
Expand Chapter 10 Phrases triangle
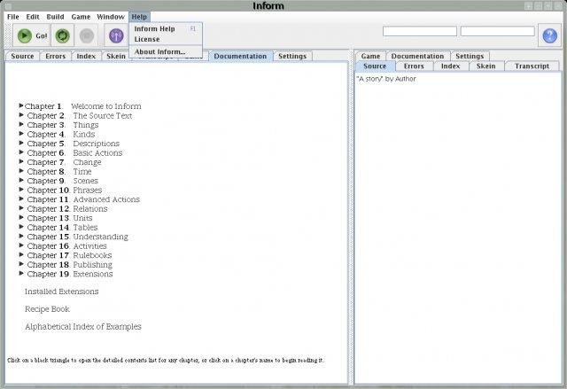pyautogui.click(x=21, y=190)
